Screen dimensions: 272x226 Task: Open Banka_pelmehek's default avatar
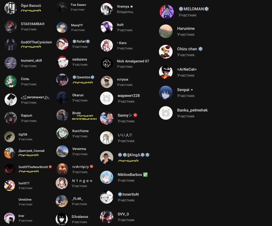(166, 113)
